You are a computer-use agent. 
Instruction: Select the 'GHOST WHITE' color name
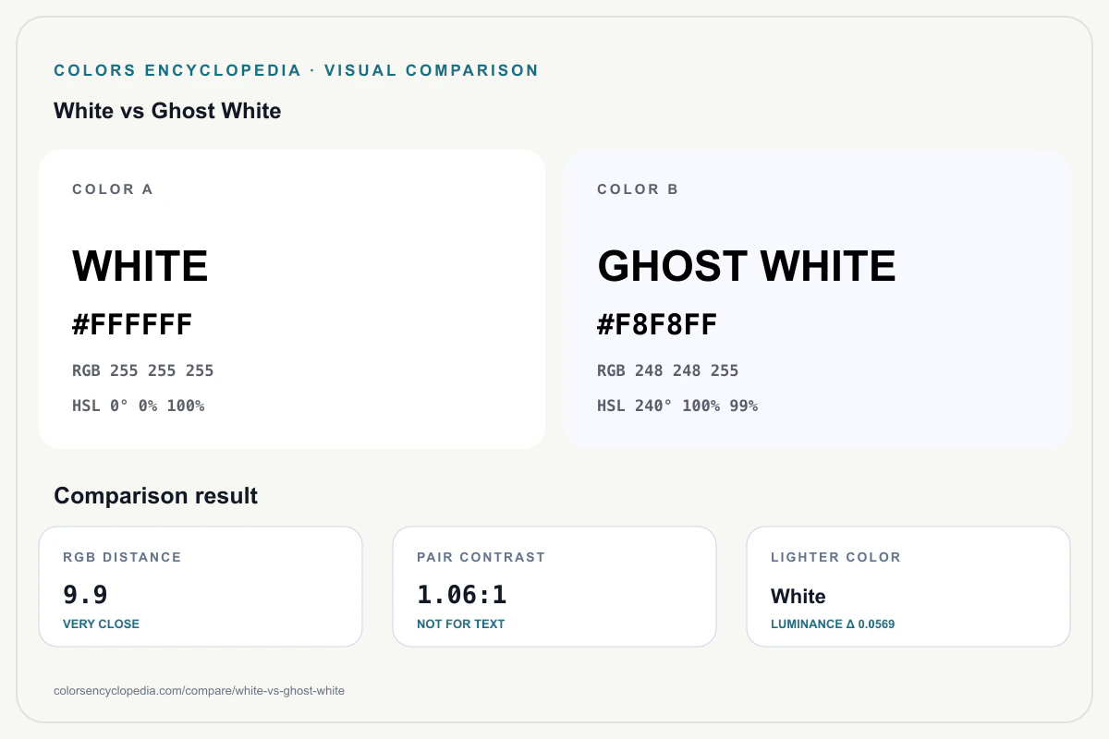point(747,266)
